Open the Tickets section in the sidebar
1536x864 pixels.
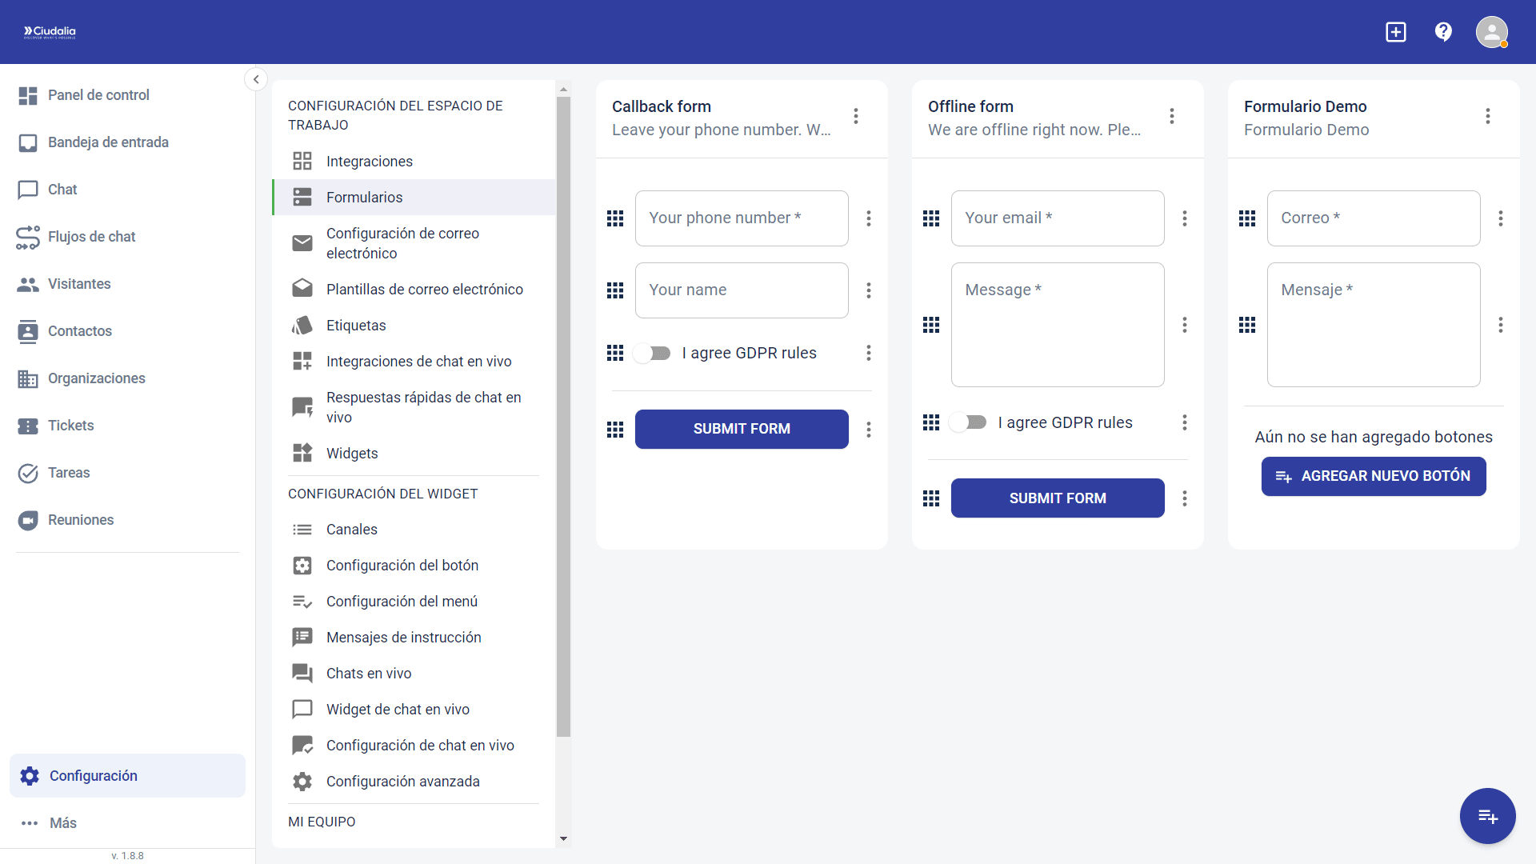(70, 425)
